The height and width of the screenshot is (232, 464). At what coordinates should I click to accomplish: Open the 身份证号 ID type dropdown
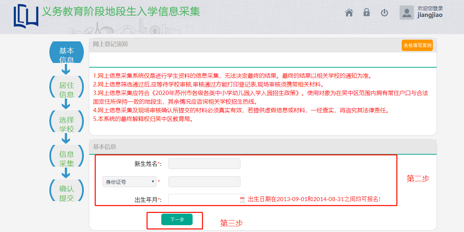click(x=130, y=182)
